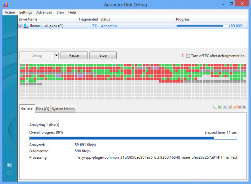
Task: Click the orange legend swatch
Action: pos(235,107)
